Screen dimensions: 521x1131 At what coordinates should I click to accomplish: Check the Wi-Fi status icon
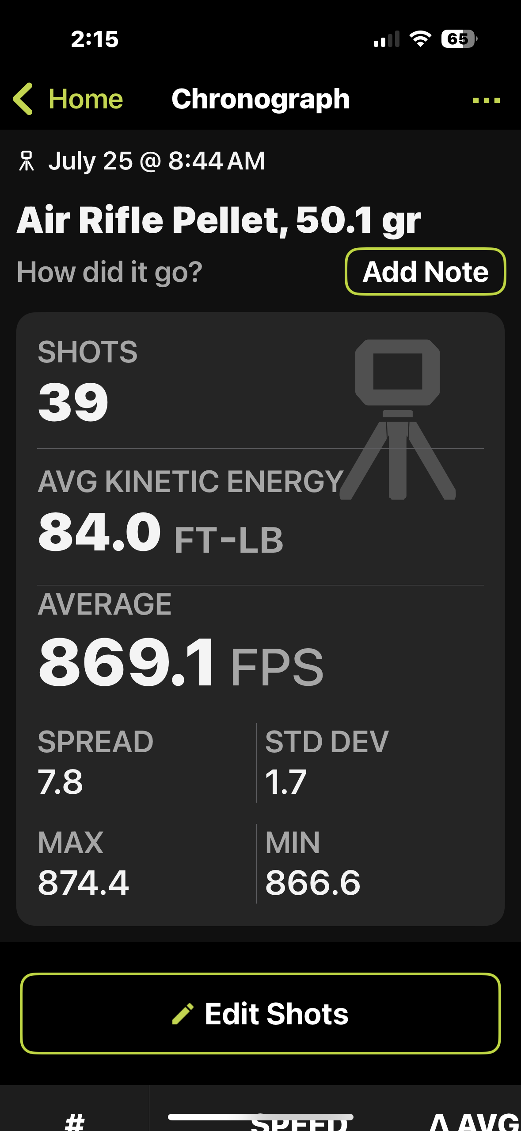tap(420, 39)
